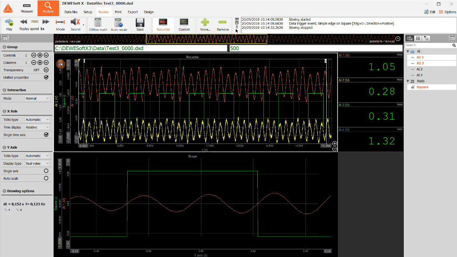
Task: Click the Offline math icon
Action: tap(98, 23)
